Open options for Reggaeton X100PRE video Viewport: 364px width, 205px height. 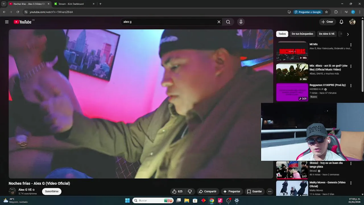pos(351,86)
